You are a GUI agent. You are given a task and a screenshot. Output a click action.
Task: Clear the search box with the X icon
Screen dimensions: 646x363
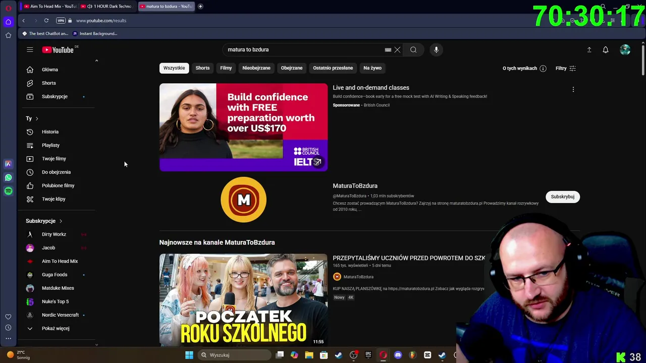tap(397, 49)
